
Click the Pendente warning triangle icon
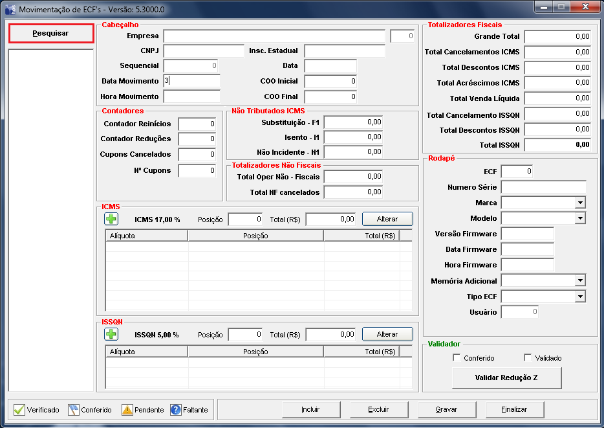[127, 410]
